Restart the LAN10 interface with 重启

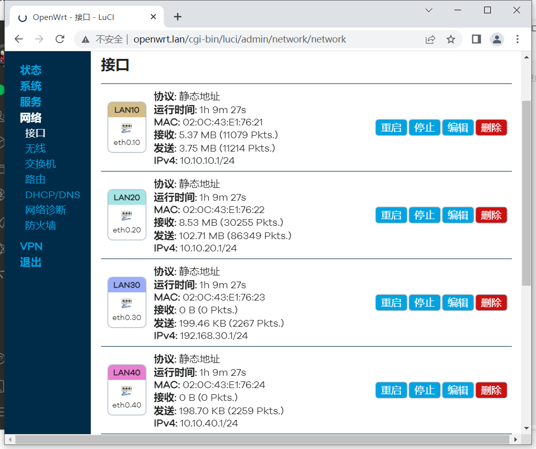(x=391, y=127)
